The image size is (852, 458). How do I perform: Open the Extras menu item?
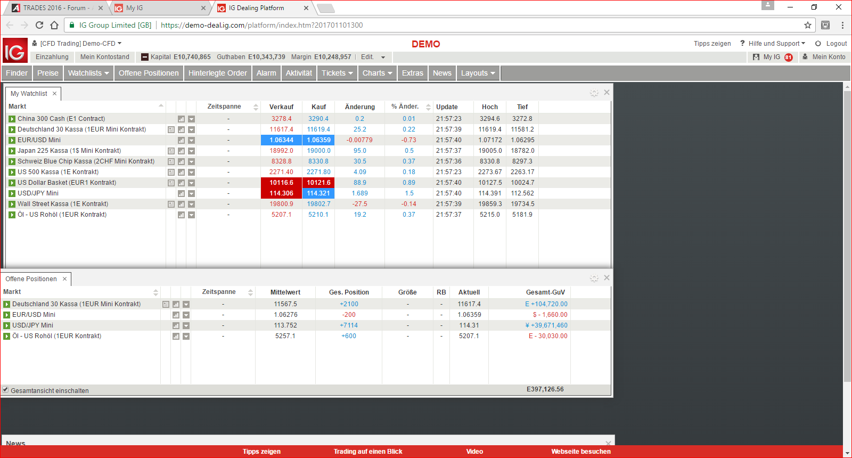tap(413, 73)
